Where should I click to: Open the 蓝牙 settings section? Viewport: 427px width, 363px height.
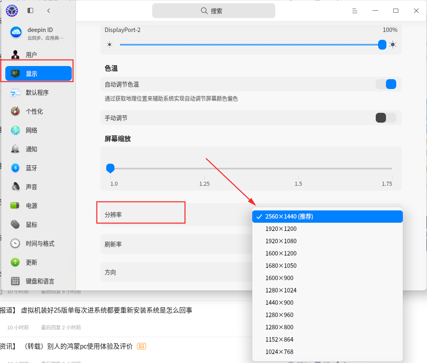click(x=39, y=168)
